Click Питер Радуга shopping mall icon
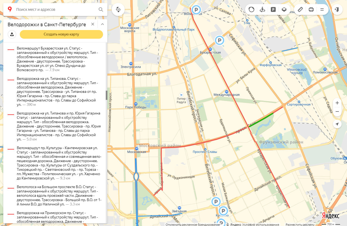This screenshot has height=226, width=347. tap(181, 95)
